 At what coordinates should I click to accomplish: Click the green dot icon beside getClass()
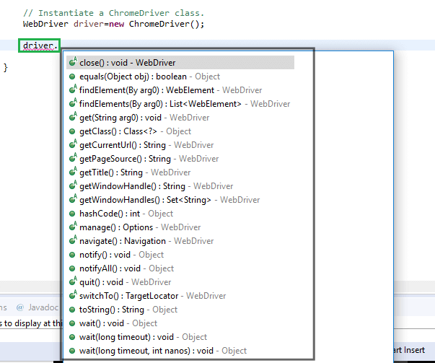pyautogui.click(x=72, y=131)
